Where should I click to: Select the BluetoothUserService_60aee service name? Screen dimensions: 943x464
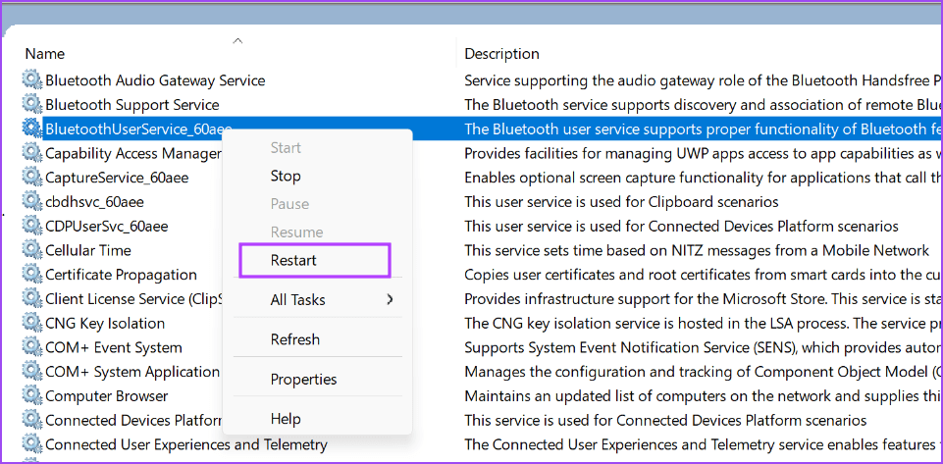[138, 129]
